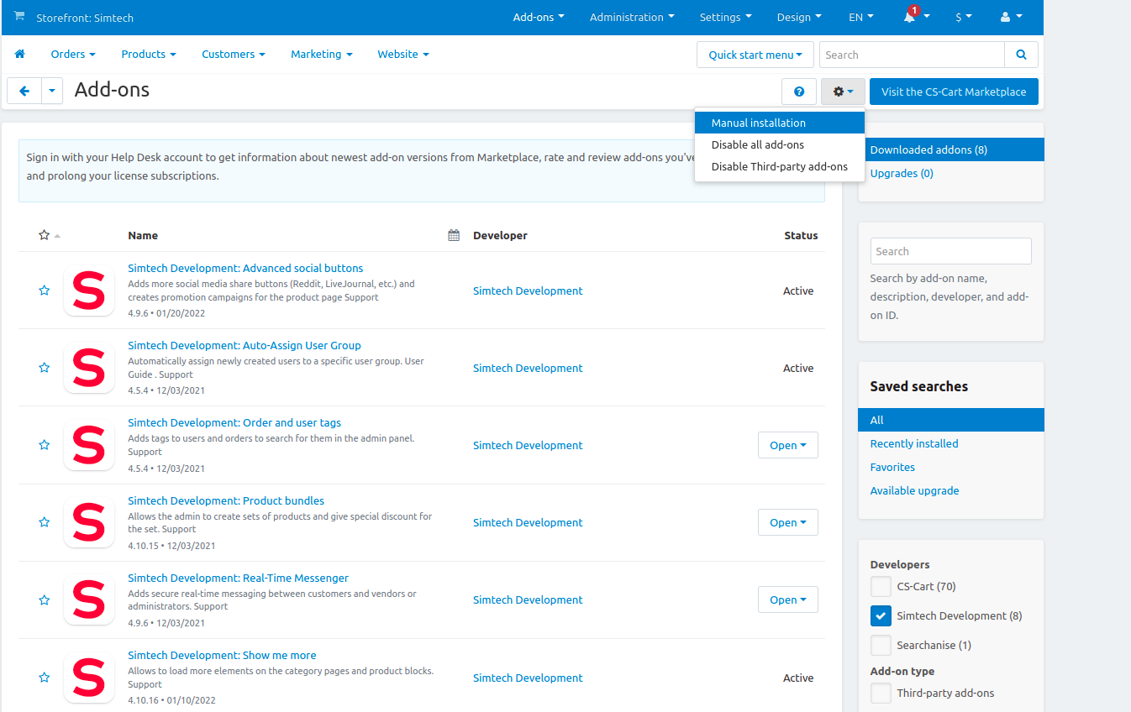
Task: Open the Website menu
Action: 403,54
